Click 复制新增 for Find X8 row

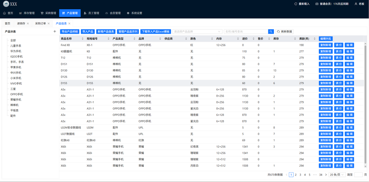tap(326, 45)
